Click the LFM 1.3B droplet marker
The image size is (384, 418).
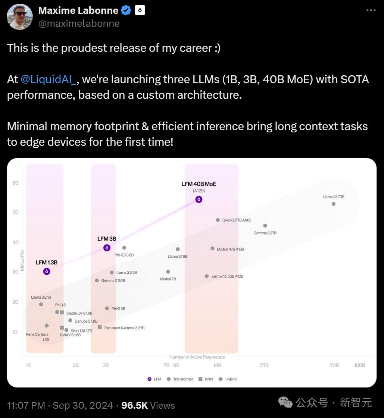(47, 271)
